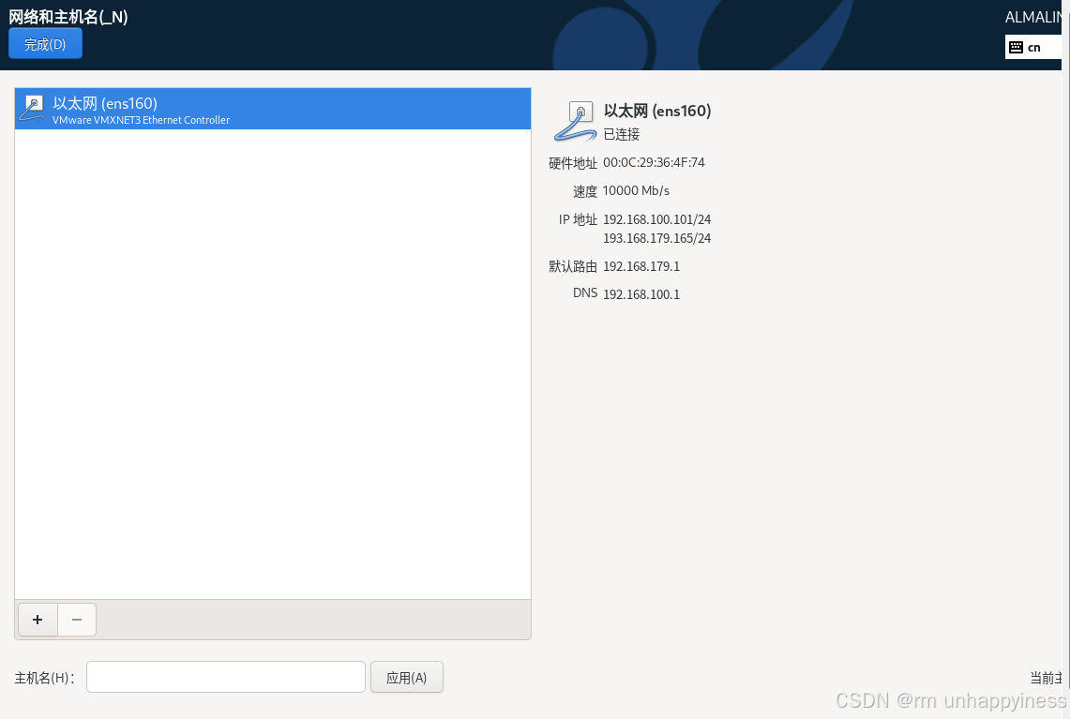Image resolution: width=1070 pixels, height=719 pixels.
Task: Click default route value 192.168.179.1
Action: 641,266
